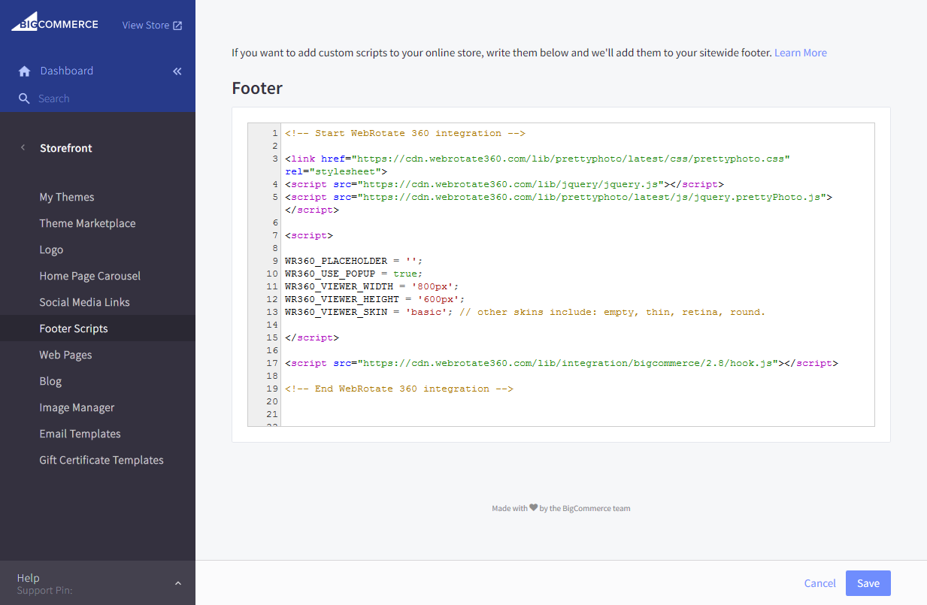This screenshot has height=605, width=927.
Task: Open Email Templates
Action: tap(80, 434)
